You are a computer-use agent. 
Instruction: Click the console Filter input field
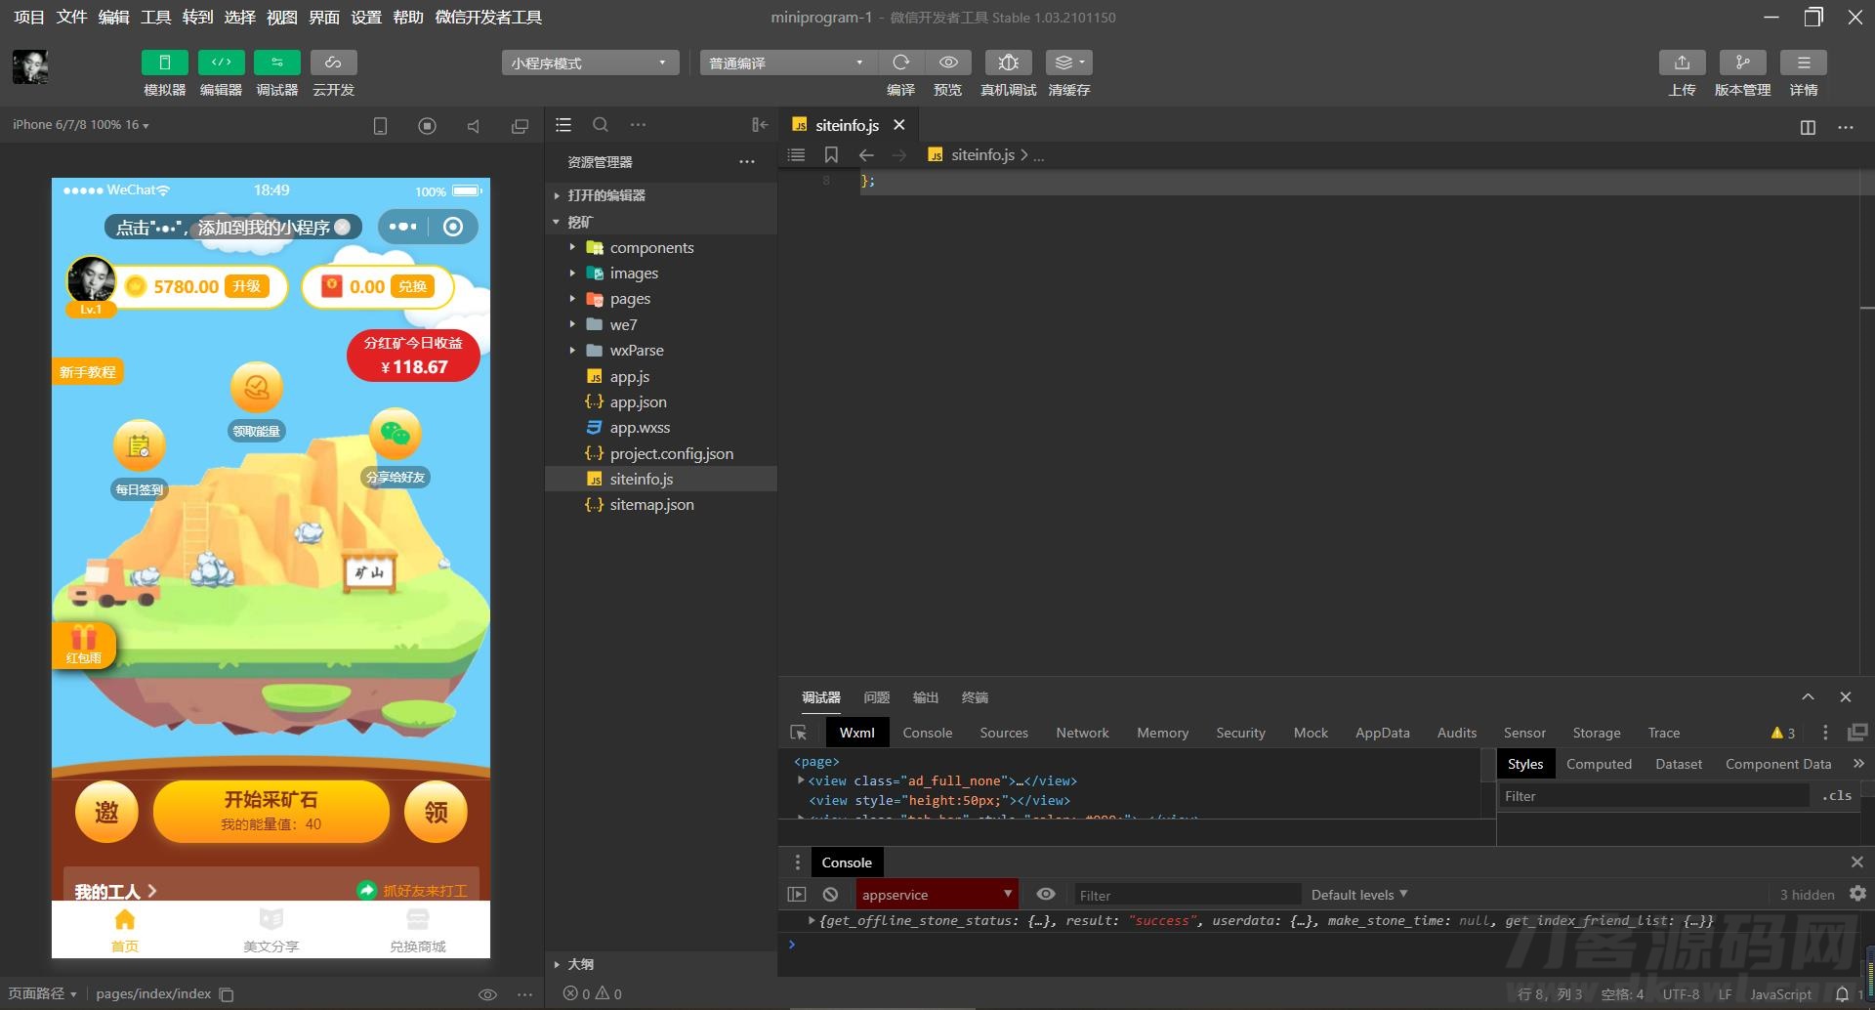point(1186,895)
